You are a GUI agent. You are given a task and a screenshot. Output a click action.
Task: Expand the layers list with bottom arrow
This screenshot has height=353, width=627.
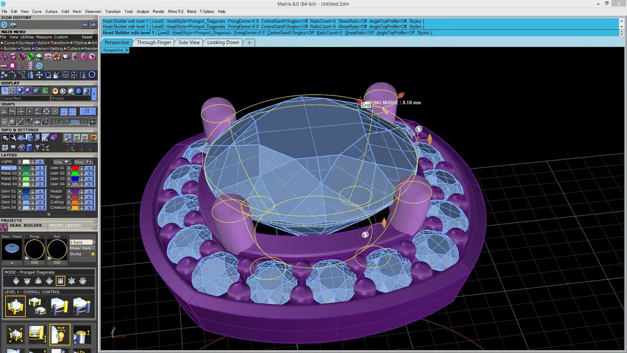49,214
